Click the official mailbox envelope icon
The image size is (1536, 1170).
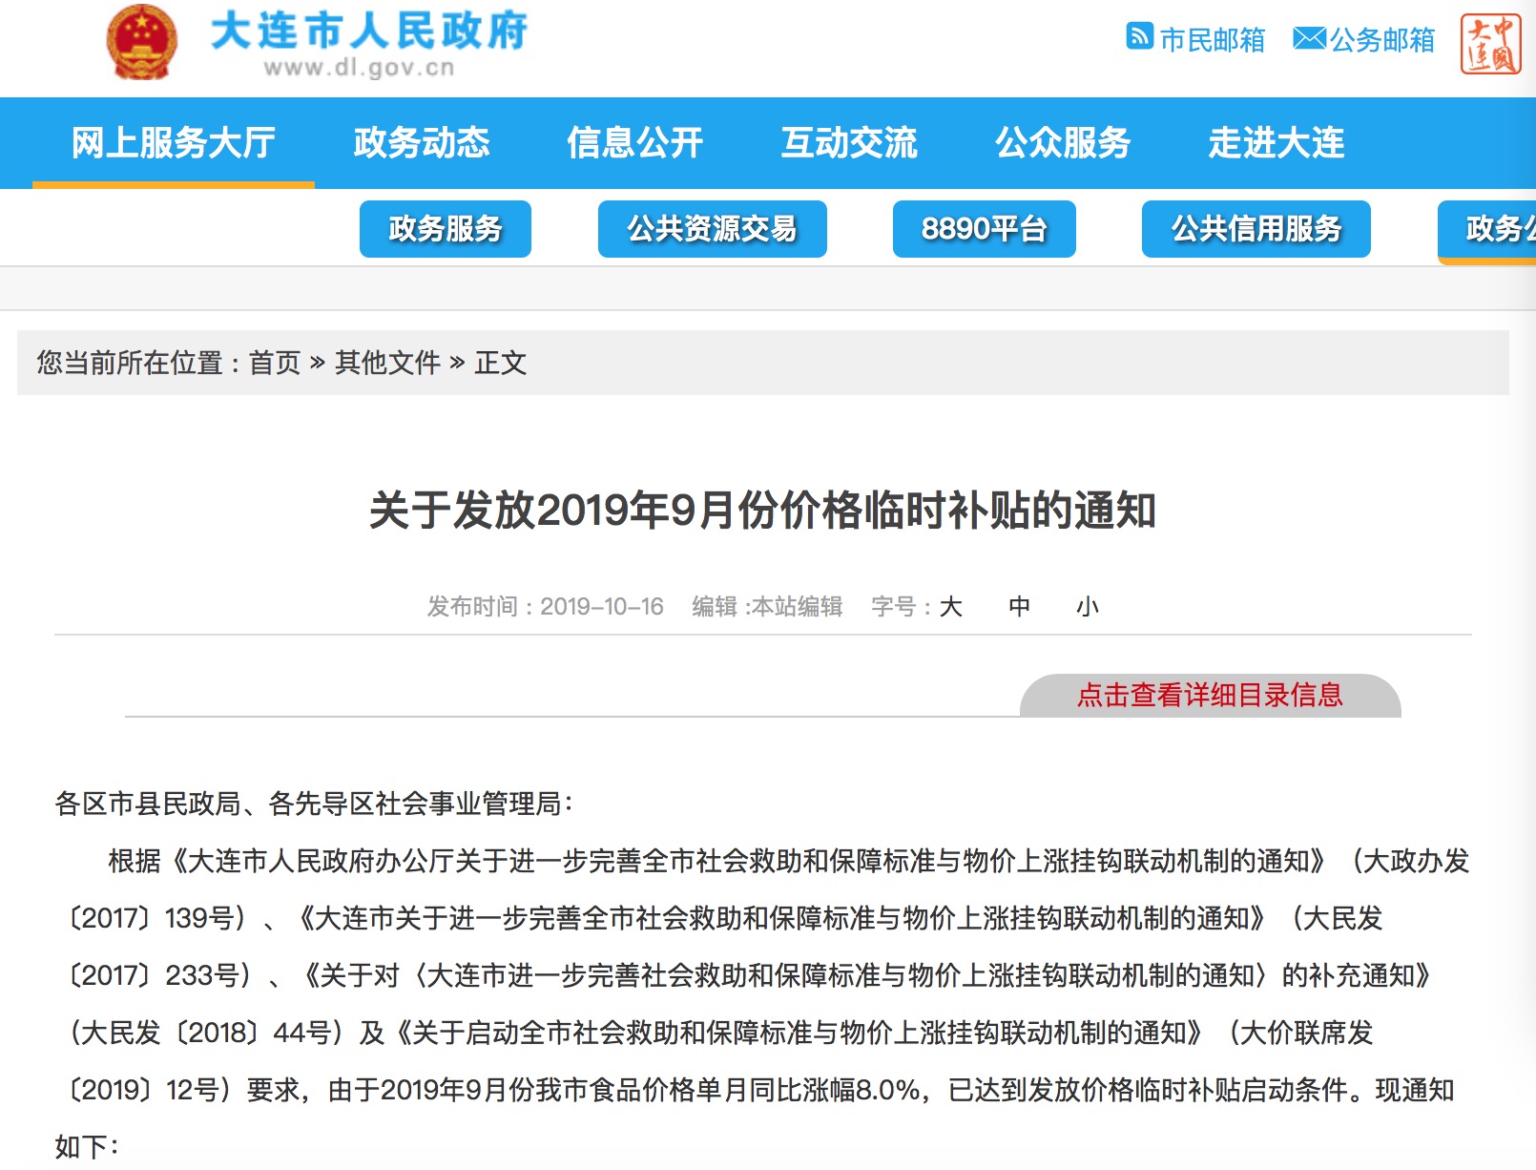(1309, 38)
